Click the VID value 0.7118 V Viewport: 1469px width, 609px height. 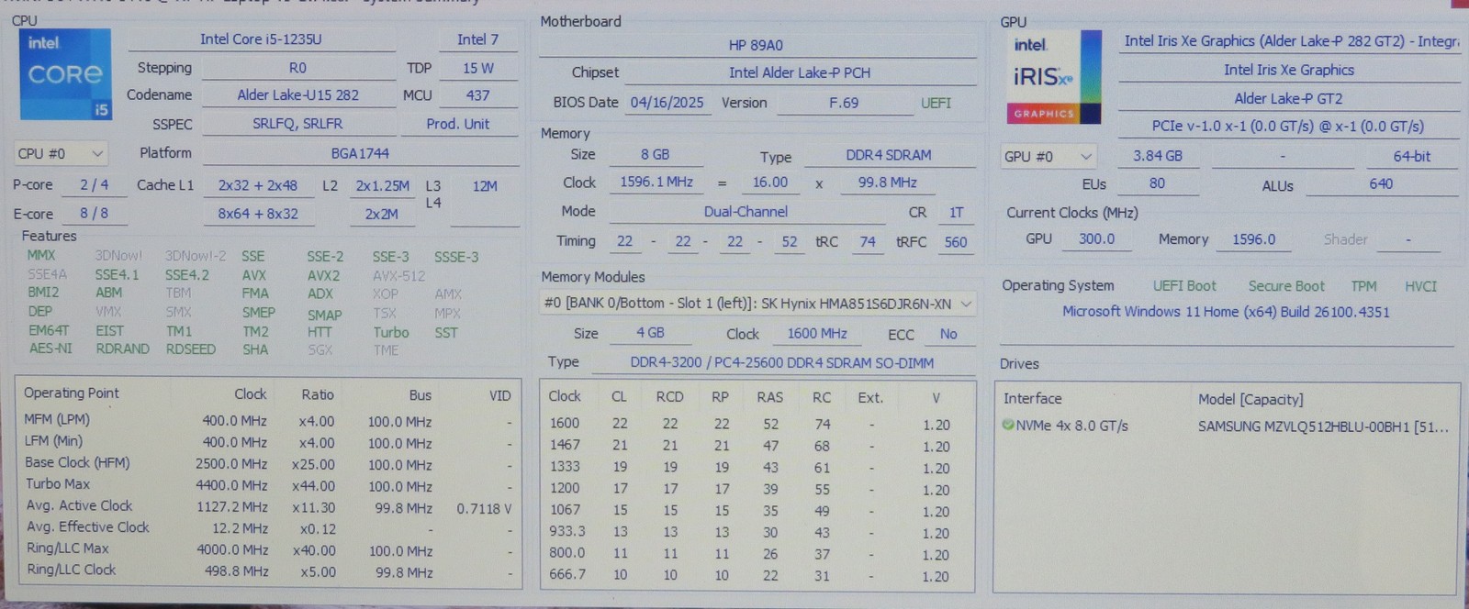pyautogui.click(x=484, y=508)
